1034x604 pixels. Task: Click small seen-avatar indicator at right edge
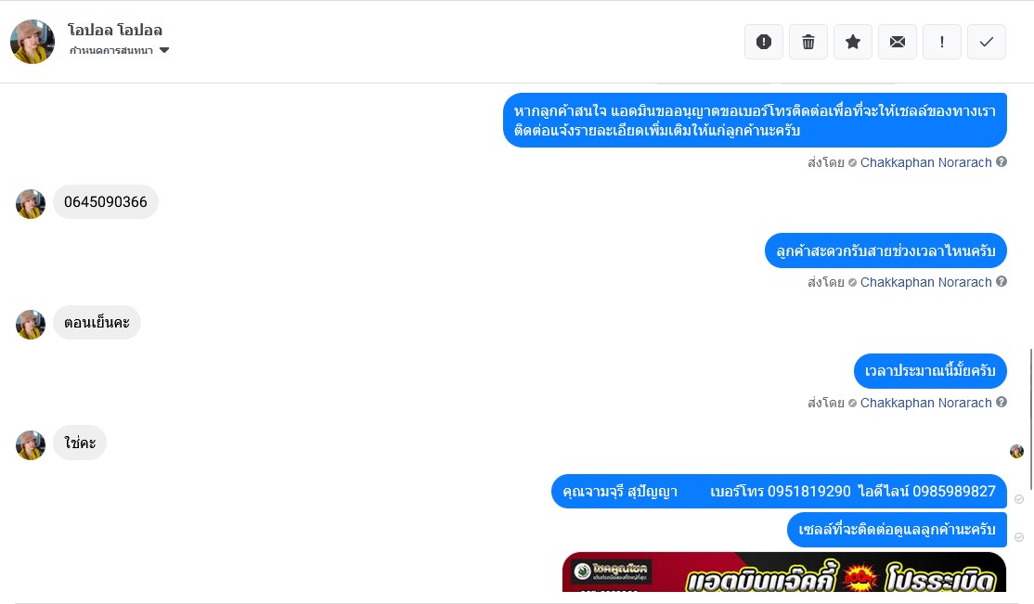point(1016,451)
